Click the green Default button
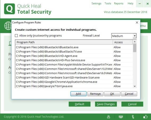 point(79,104)
